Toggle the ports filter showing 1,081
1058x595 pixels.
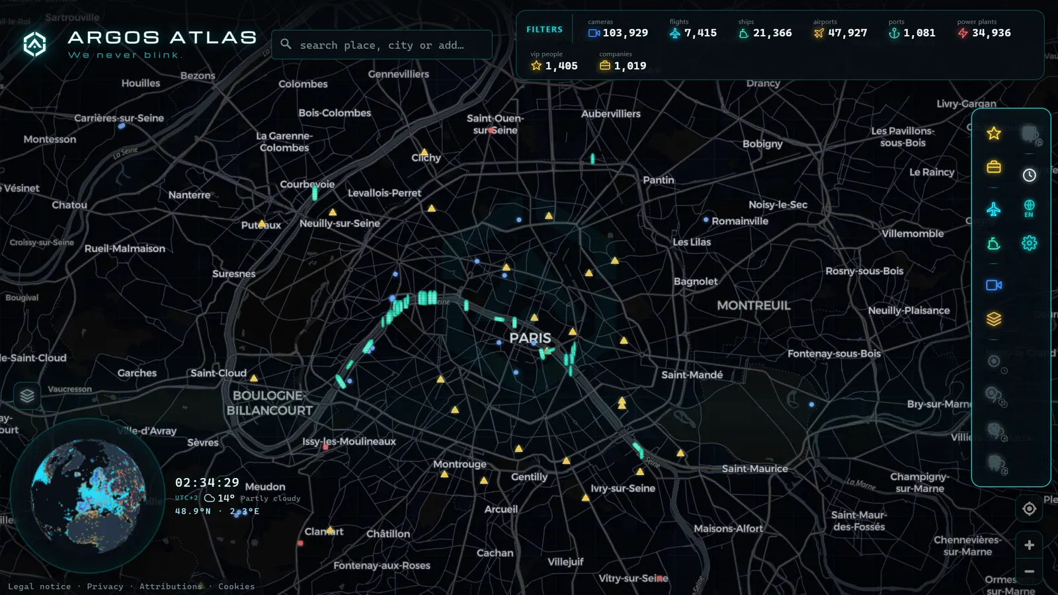coord(911,28)
